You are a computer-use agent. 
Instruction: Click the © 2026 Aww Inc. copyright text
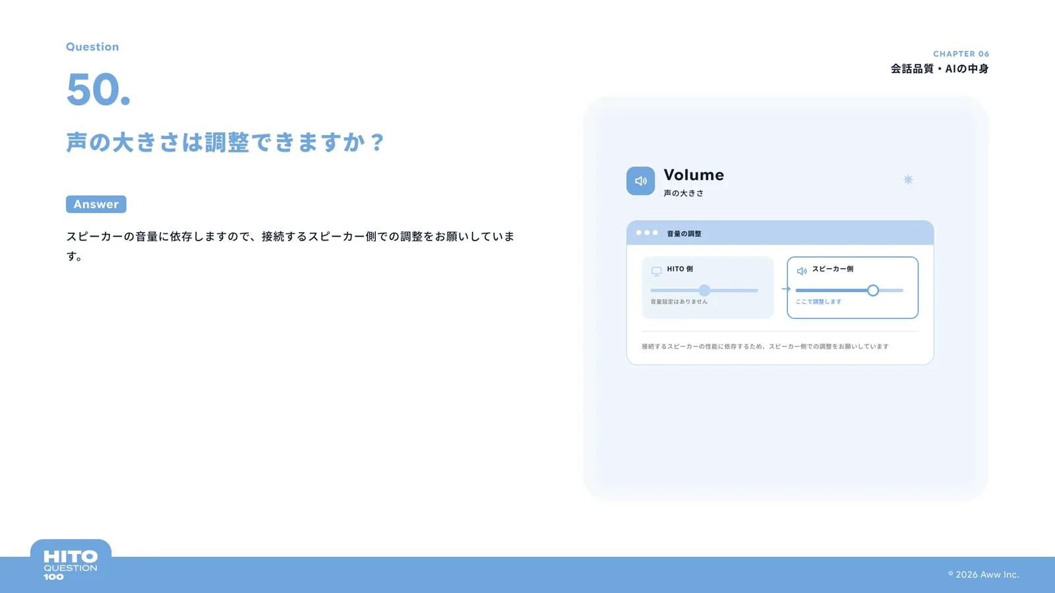click(984, 575)
